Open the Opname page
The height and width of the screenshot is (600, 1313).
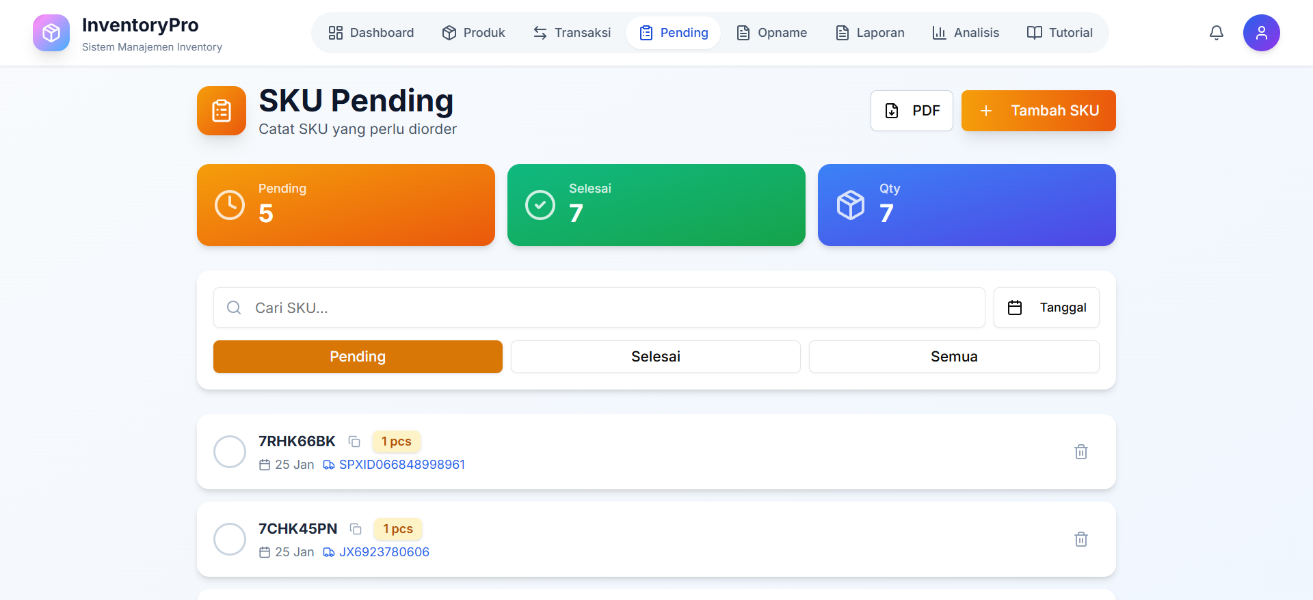pos(772,33)
